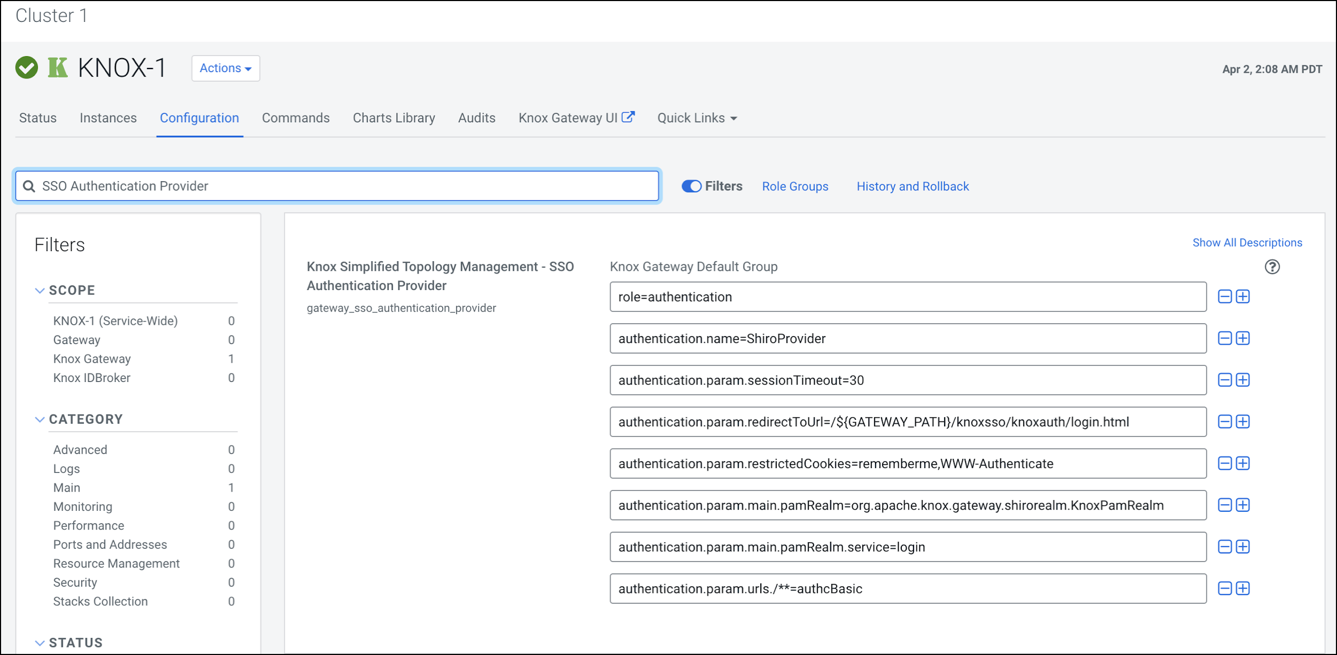Open the Actions dropdown
The height and width of the screenshot is (655, 1337).
pos(226,68)
